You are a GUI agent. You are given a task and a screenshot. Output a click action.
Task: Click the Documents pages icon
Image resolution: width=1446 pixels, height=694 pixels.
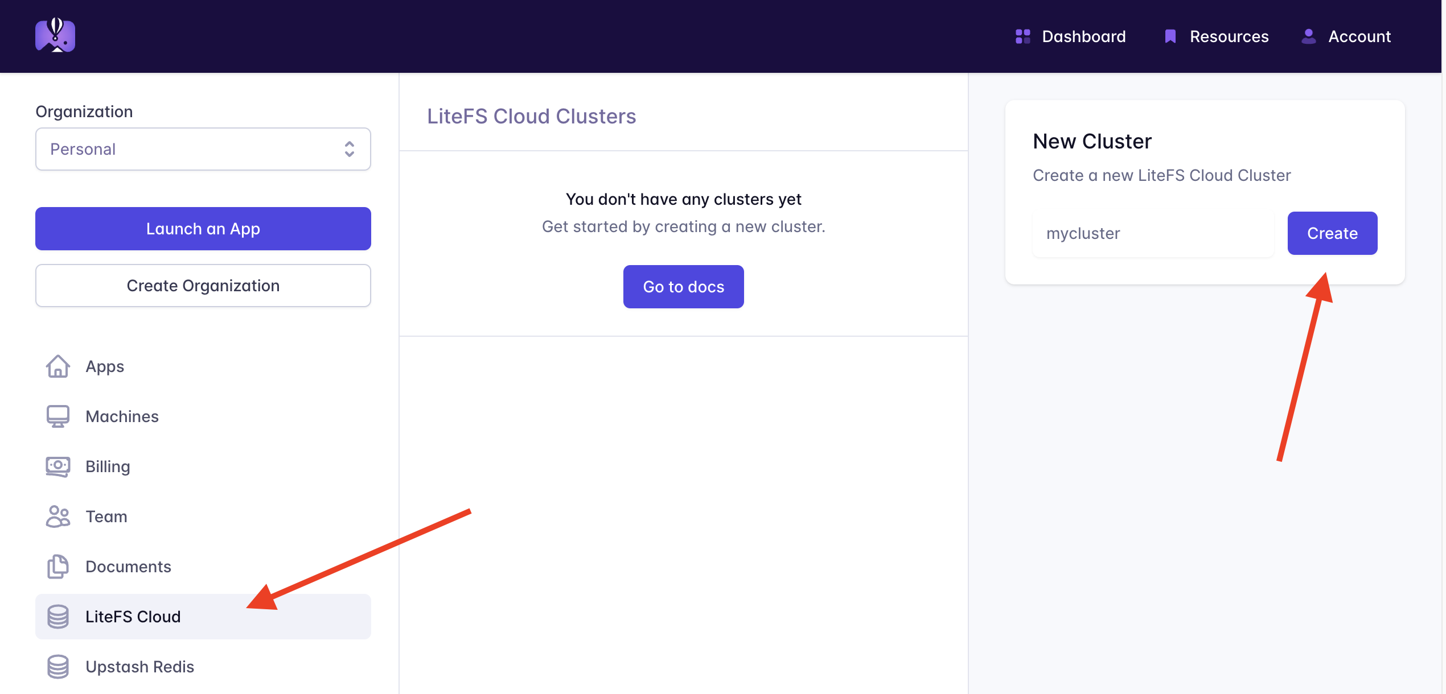pyautogui.click(x=57, y=567)
